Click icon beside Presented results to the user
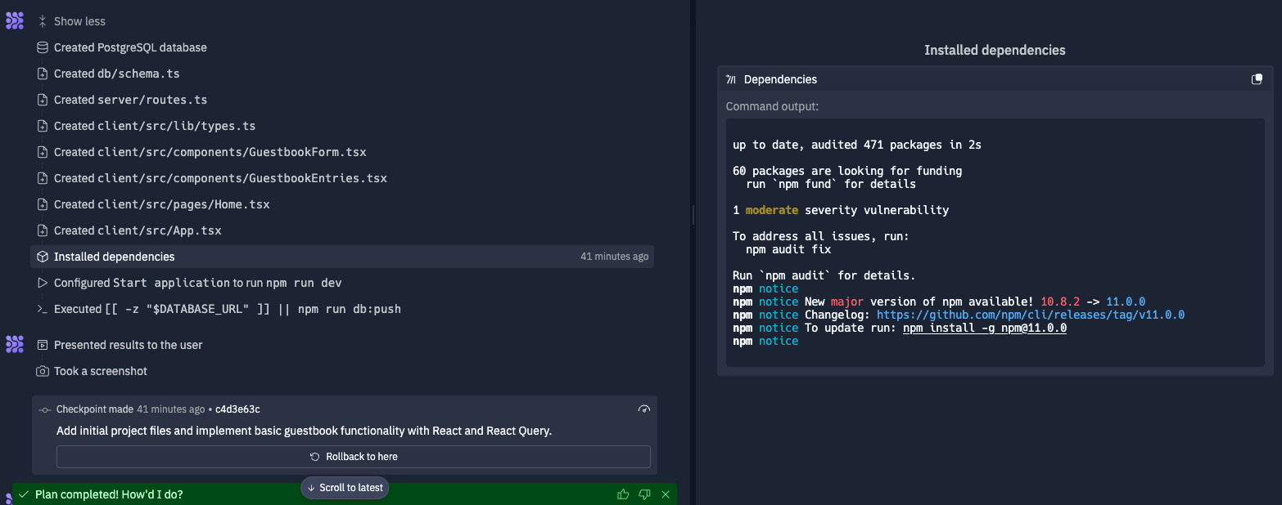 (x=43, y=345)
